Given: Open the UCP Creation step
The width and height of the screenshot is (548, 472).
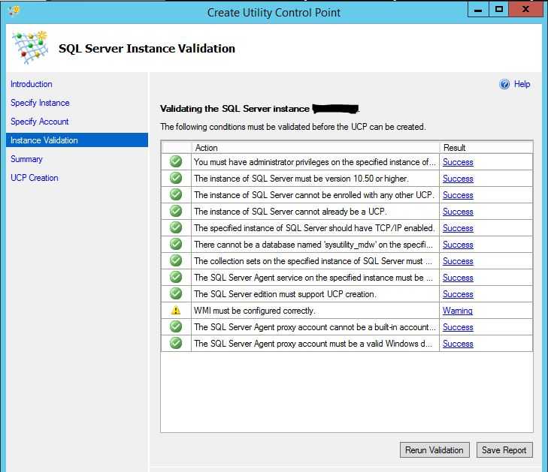Looking at the screenshot, I should pyautogui.click(x=35, y=178).
